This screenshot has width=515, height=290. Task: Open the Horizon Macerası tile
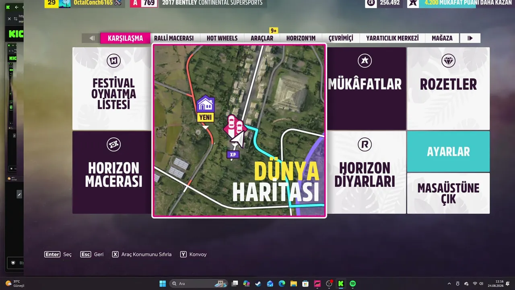tap(112, 172)
